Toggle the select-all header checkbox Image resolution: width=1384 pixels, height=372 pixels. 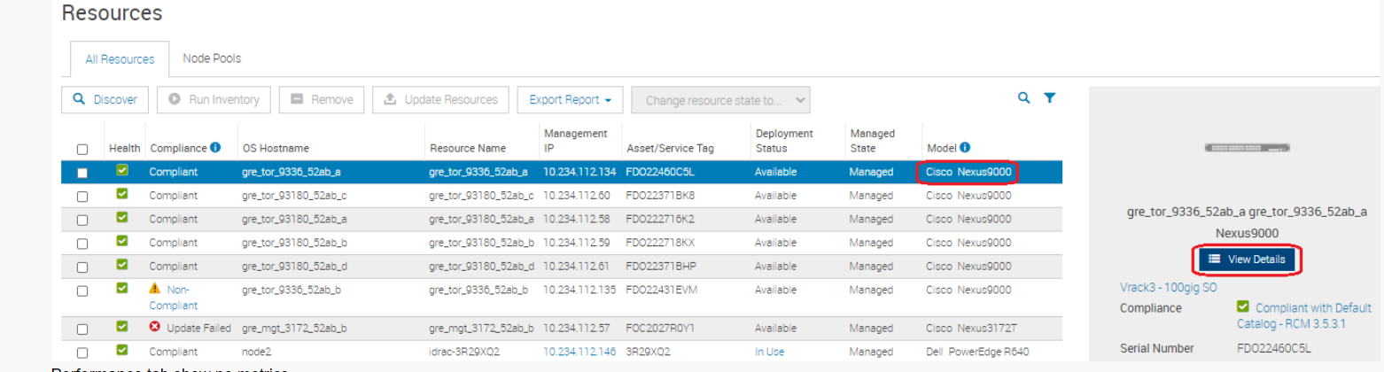(82, 150)
